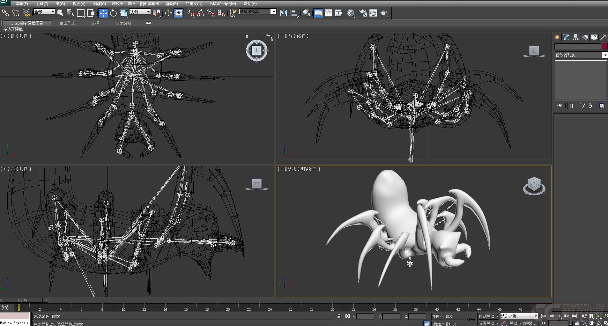Open the Modify command panel tab
The height and width of the screenshot is (326, 608).
[567, 37]
